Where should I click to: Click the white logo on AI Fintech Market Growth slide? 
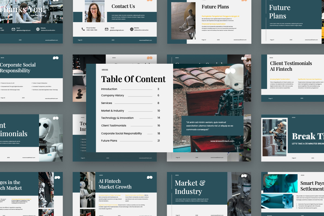tap(150, 177)
